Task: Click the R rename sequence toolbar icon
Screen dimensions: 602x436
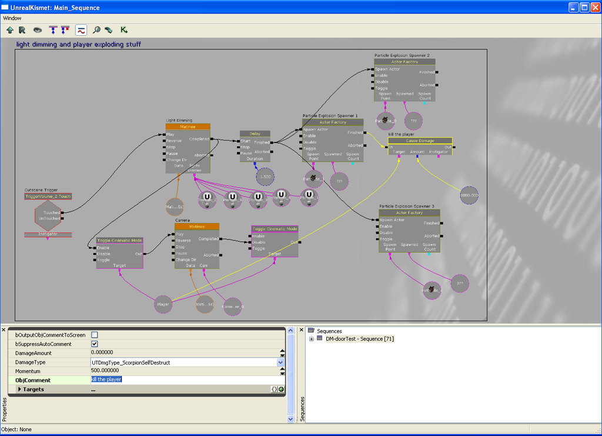Action: [22, 30]
